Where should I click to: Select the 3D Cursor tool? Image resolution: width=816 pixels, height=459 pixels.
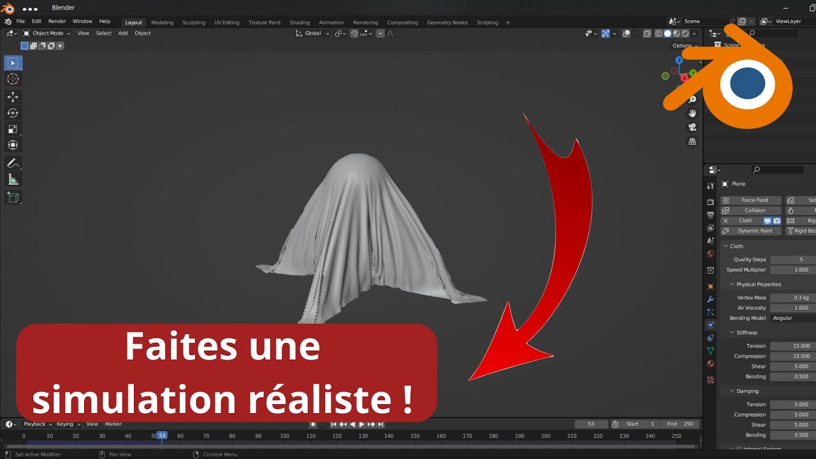coord(13,79)
